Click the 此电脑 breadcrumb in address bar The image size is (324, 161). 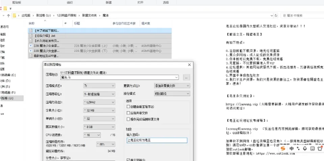coord(26,16)
